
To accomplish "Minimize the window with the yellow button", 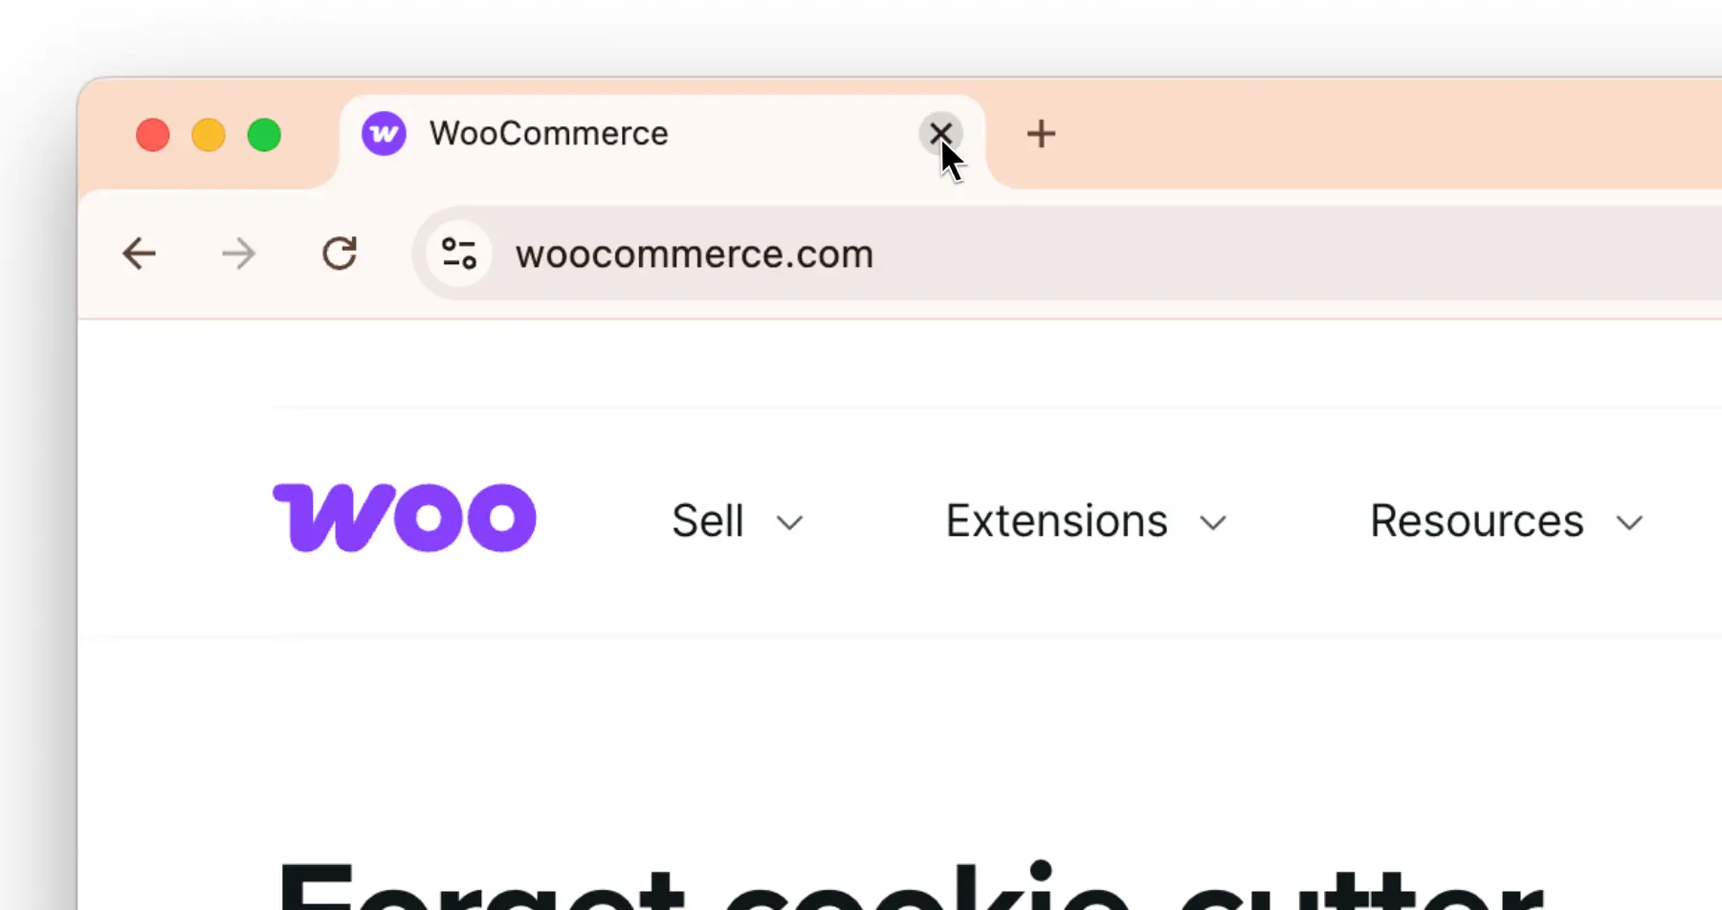I will tap(209, 135).
